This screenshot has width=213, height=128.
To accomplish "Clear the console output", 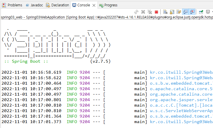I will pyautogui.click(x=165, y=12).
